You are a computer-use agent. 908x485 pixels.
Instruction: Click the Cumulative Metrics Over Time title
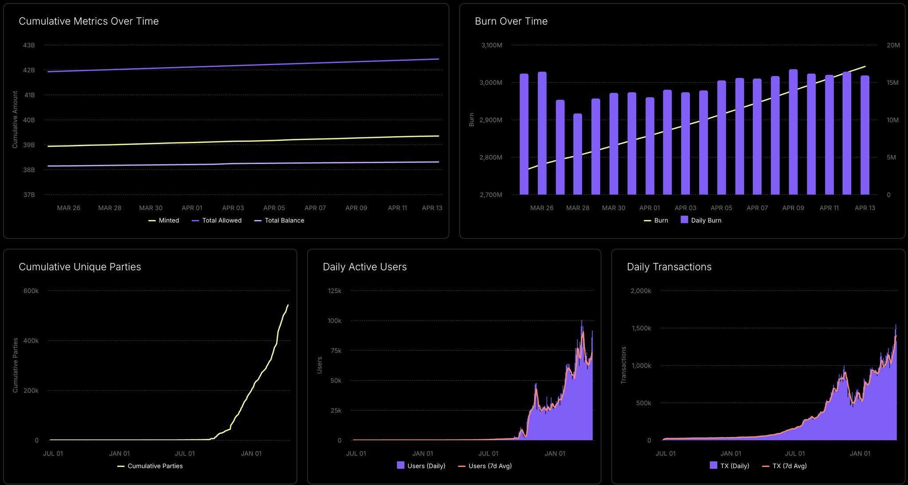coord(89,21)
